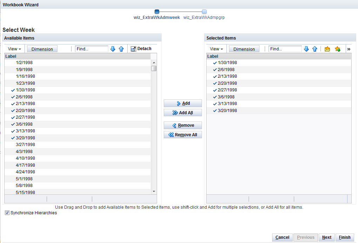Select 1/30/1998 in Available Items
The image size is (358, 243).
pos(77,90)
